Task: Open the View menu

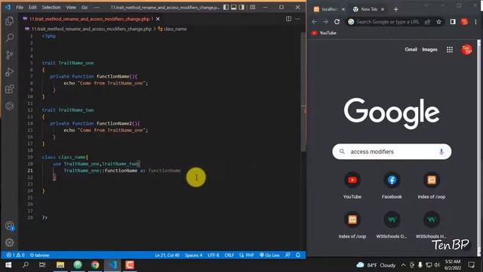Action: click(71, 7)
